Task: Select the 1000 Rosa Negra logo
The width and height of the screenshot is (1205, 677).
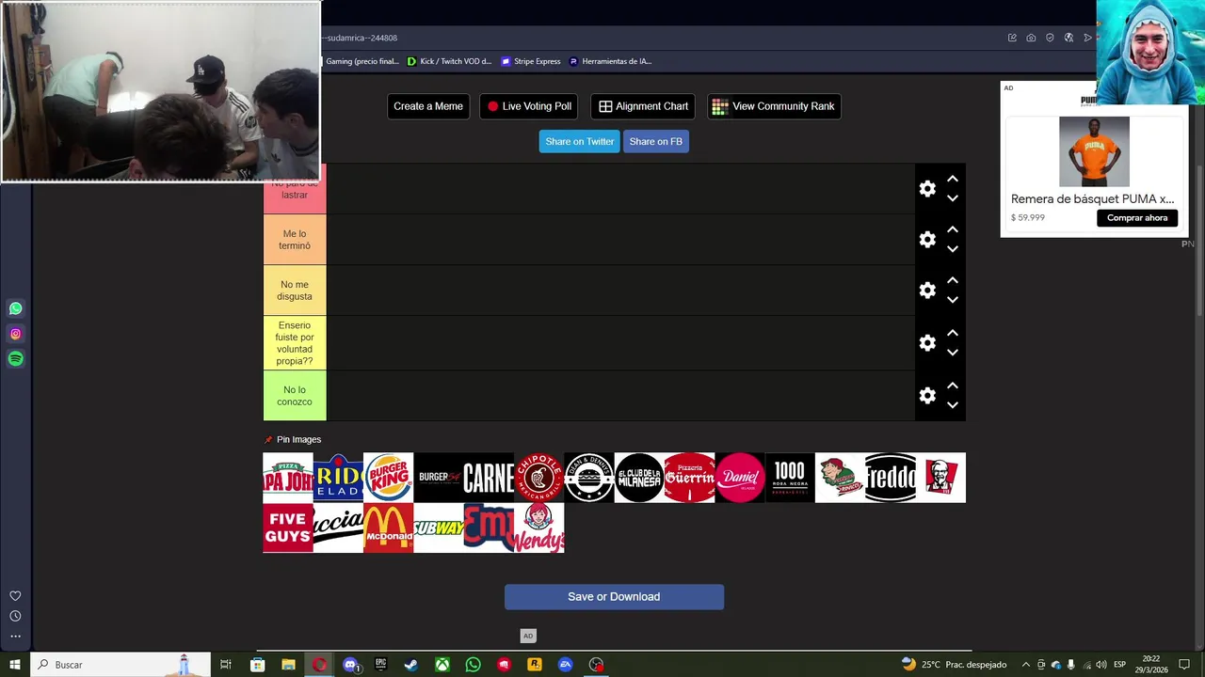Action: (x=790, y=478)
